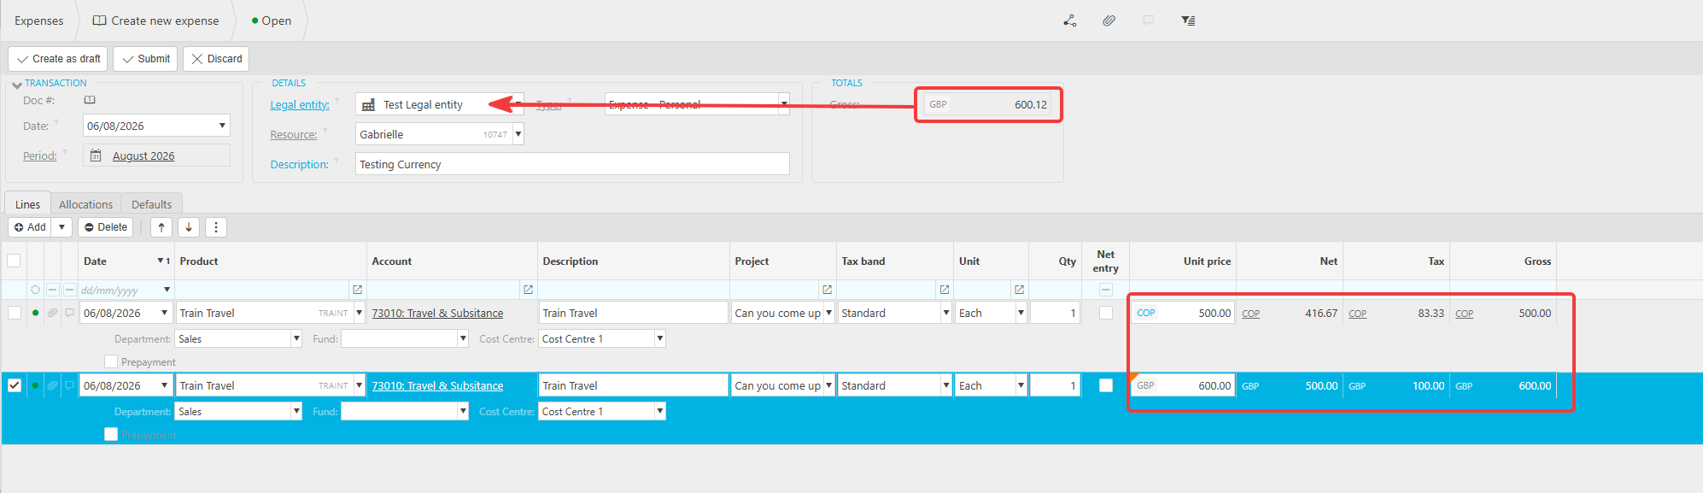This screenshot has height=493, width=1703.
Task: Click the Open status breadcrumb
Action: coord(272,21)
